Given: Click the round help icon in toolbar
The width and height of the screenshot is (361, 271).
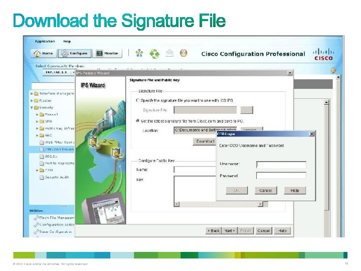Looking at the screenshot, I should (x=184, y=53).
